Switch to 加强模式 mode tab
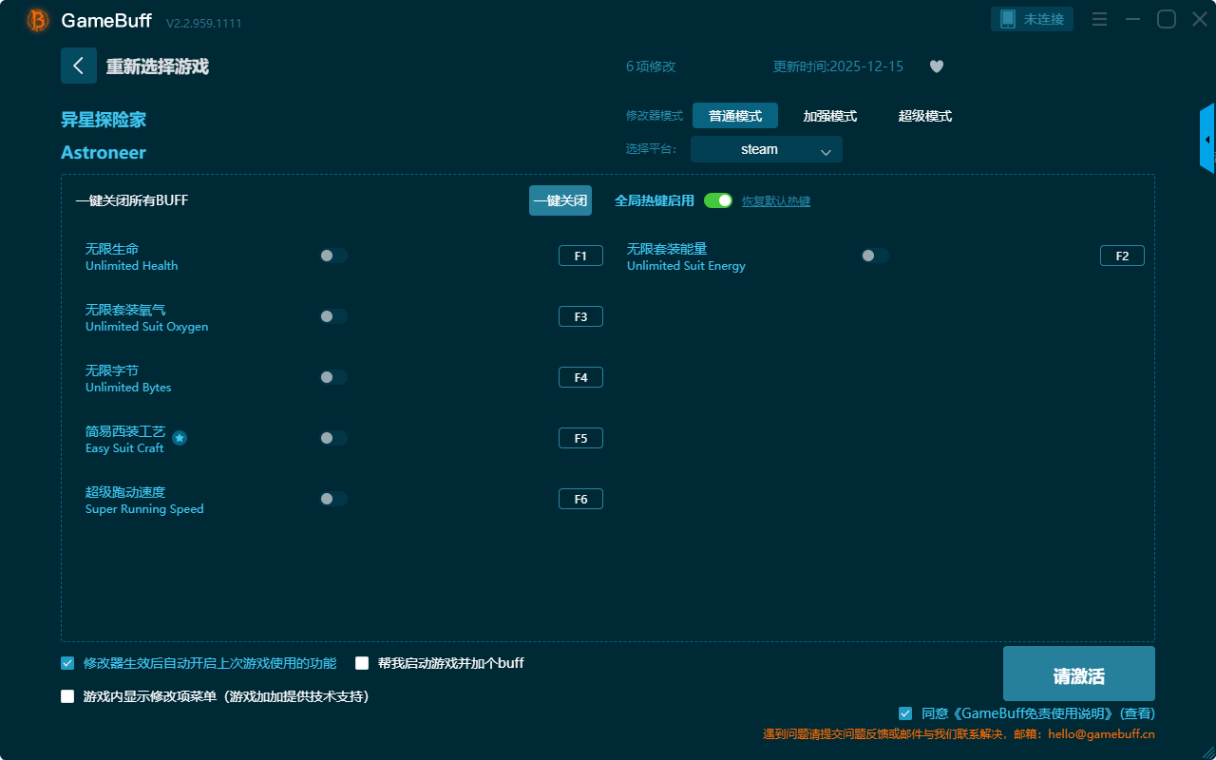Viewport: 1216px width, 760px height. (x=829, y=116)
